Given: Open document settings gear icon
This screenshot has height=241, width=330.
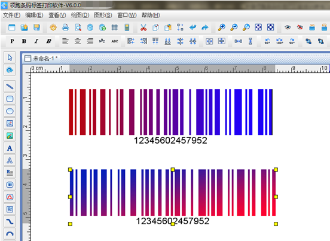Looking at the screenshot, I should pos(53,28).
